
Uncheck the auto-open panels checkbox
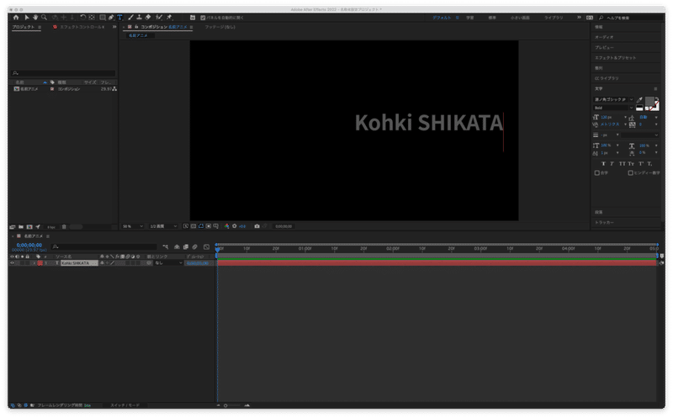pos(203,18)
